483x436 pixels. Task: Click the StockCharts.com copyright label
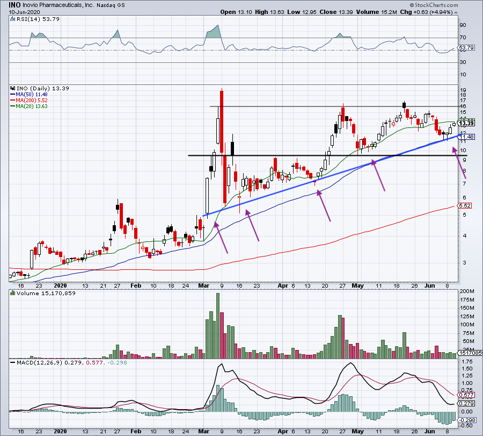click(434, 5)
